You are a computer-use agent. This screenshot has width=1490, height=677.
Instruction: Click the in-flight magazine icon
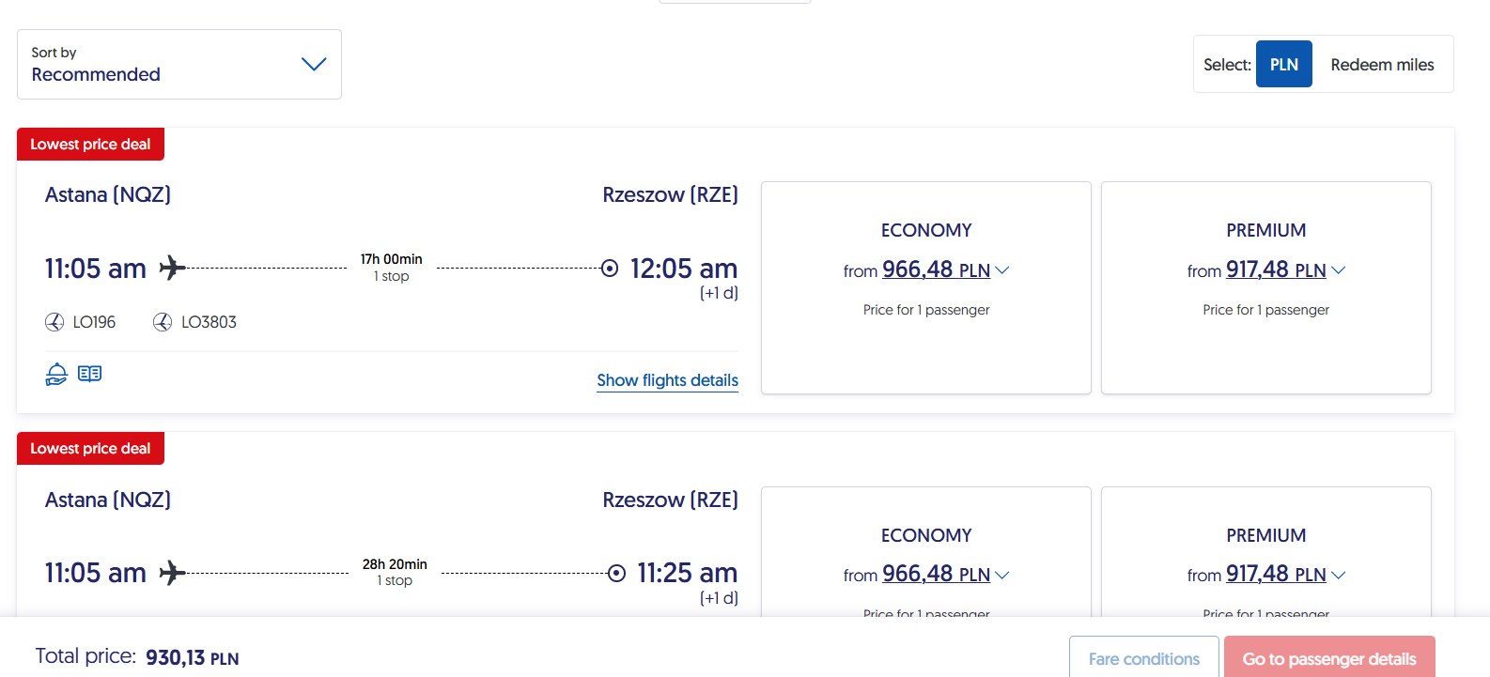coord(90,374)
